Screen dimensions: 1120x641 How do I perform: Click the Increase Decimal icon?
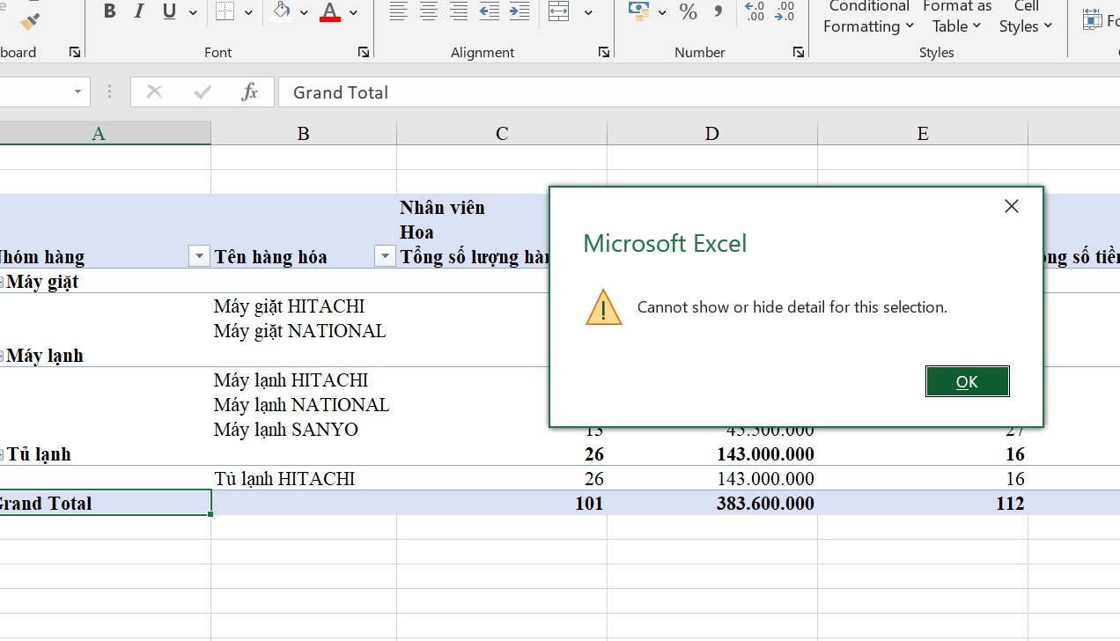tap(755, 11)
